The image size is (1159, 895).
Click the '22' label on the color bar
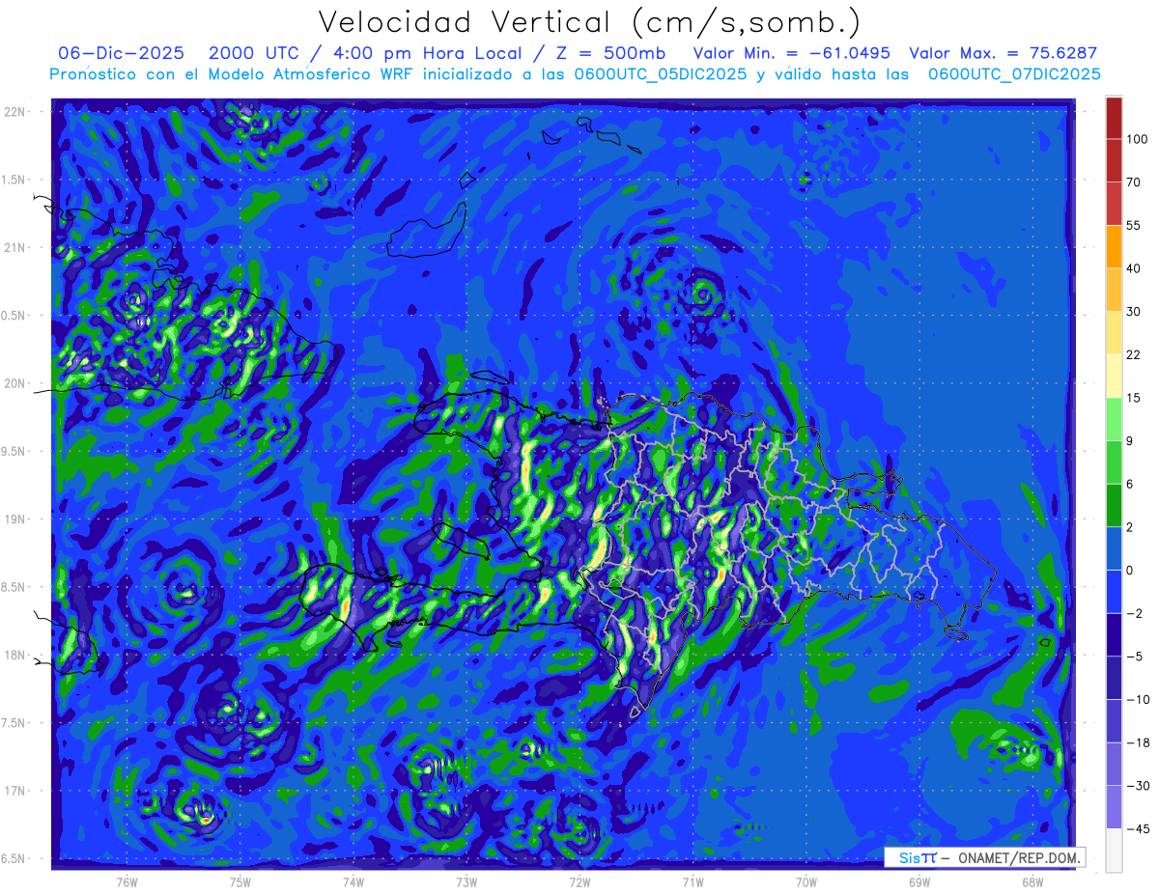tap(1134, 355)
